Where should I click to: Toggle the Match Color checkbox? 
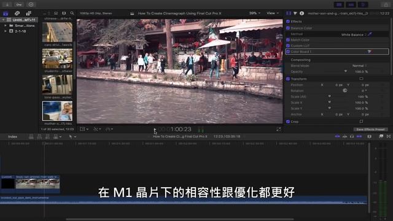pos(288,40)
